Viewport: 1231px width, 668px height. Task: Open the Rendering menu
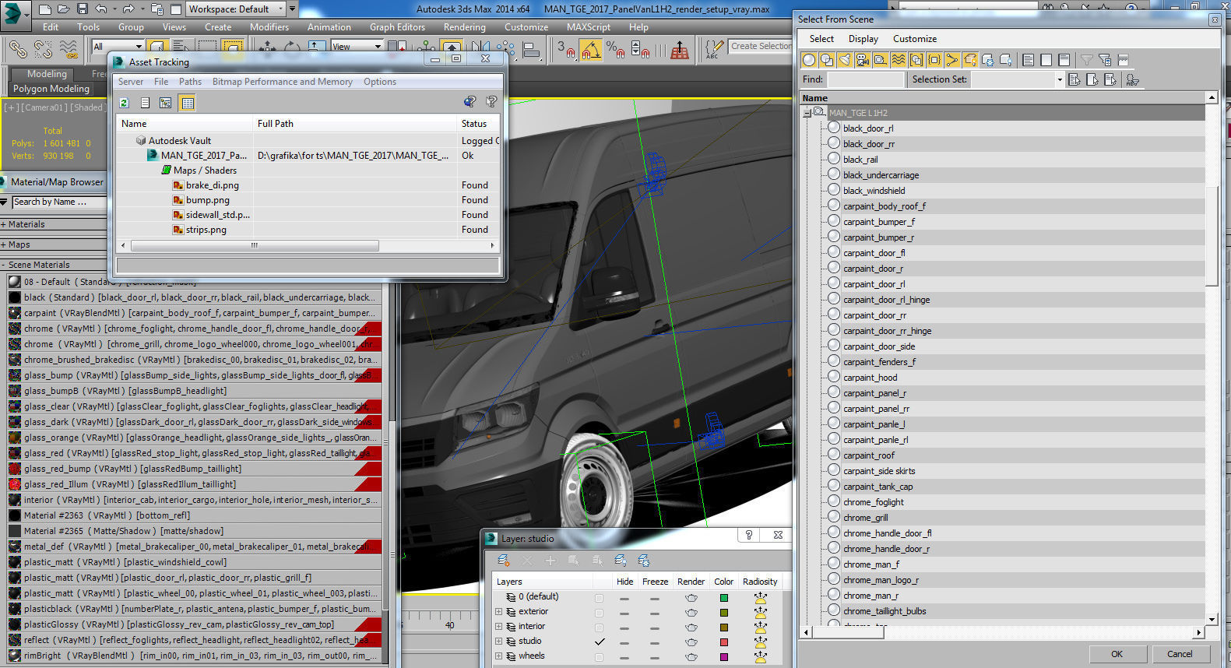pyautogui.click(x=464, y=27)
